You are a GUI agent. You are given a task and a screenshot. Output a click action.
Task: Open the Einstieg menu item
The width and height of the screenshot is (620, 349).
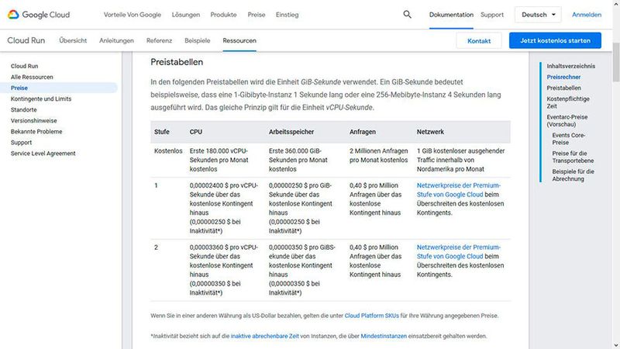point(287,15)
